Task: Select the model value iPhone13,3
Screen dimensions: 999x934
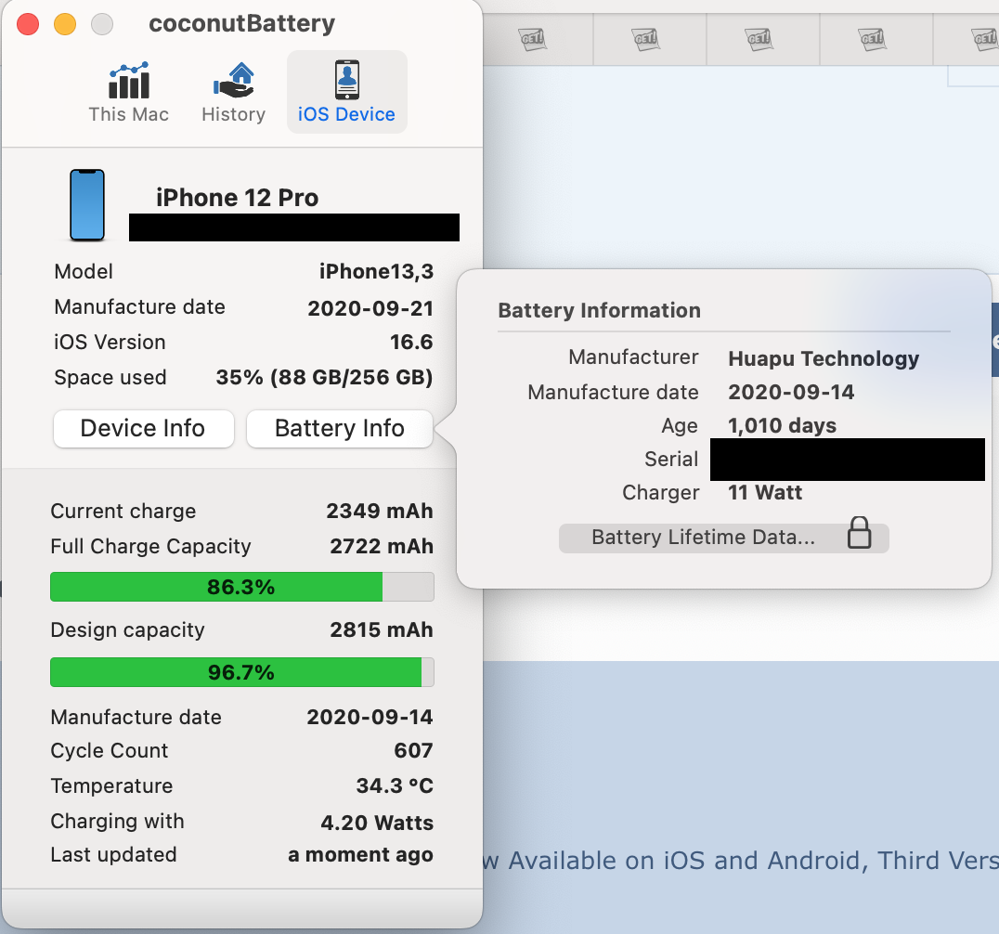Action: (x=376, y=271)
